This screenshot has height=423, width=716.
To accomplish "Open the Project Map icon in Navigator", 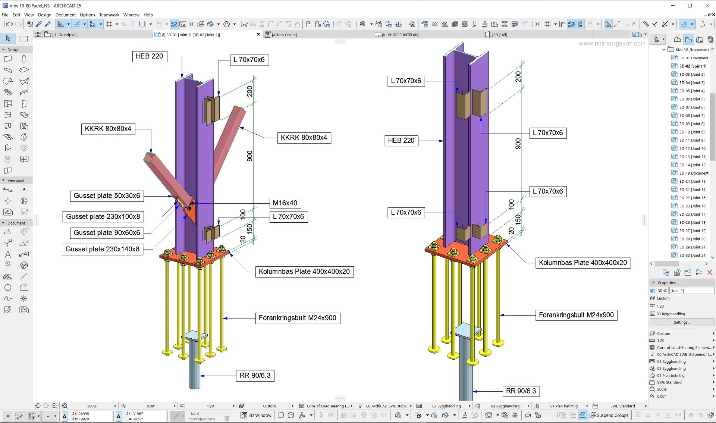I will click(678, 39).
